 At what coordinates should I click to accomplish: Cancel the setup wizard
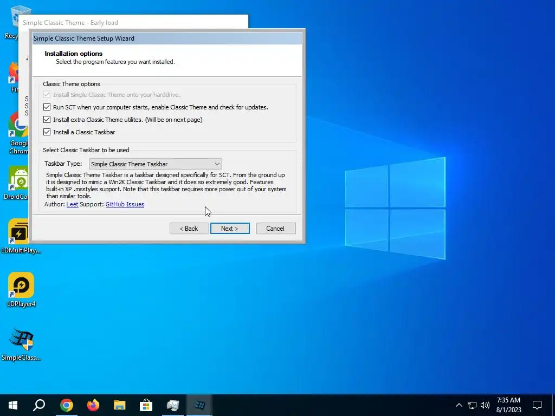(275, 229)
